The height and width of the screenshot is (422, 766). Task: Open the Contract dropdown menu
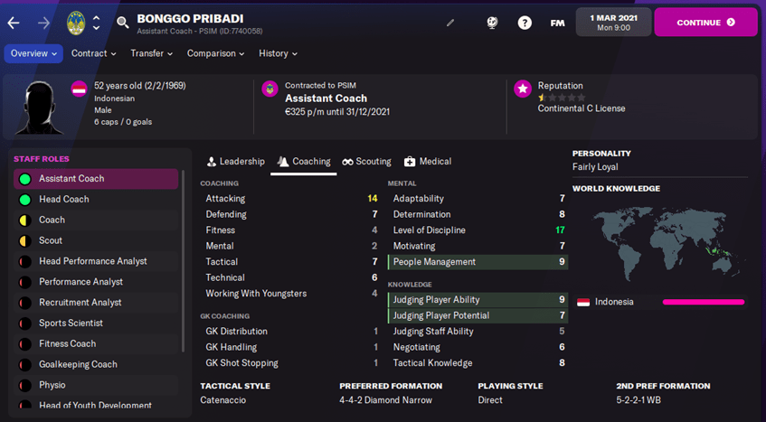click(93, 53)
